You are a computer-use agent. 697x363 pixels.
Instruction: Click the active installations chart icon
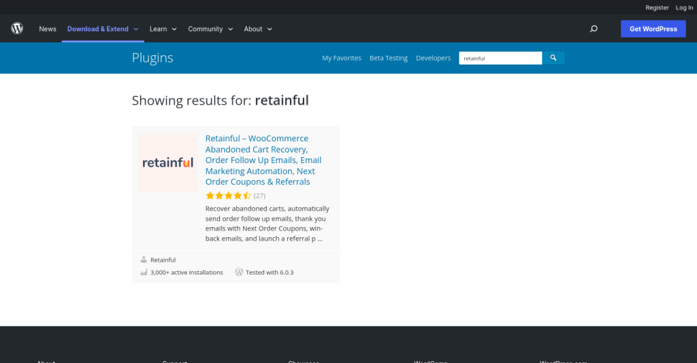coord(144,272)
